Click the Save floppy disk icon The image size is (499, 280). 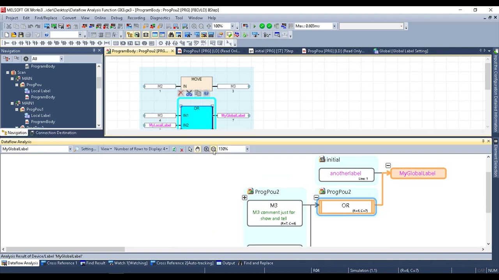click(x=21, y=35)
